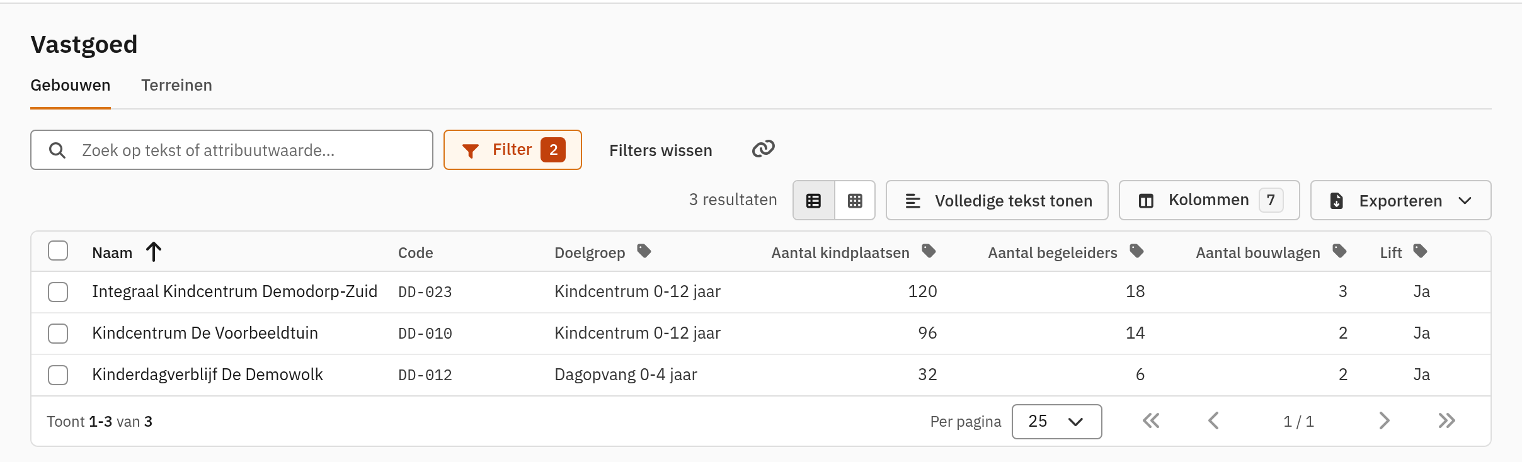1522x462 pixels.
Task: Click the tag icon beside Doelgroep
Action: point(644,251)
